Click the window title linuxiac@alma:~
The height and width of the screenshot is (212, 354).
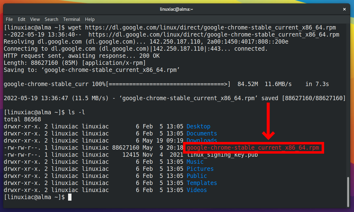coord(176,9)
